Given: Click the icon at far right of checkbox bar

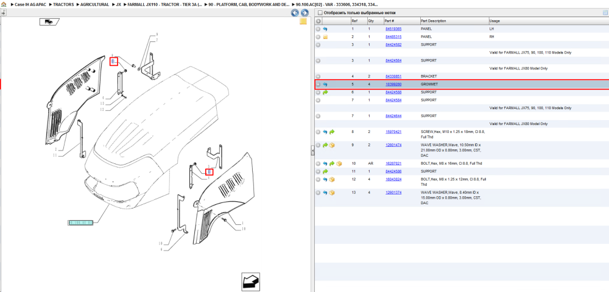Looking at the screenshot, I should point(605,13).
